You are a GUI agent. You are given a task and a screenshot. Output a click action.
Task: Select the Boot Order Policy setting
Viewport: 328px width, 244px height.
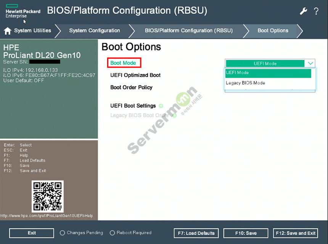(131, 87)
